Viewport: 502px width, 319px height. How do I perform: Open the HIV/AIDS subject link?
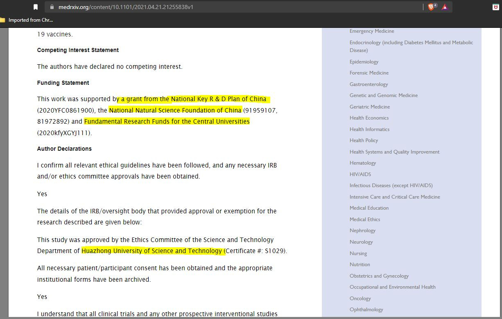[360, 174]
